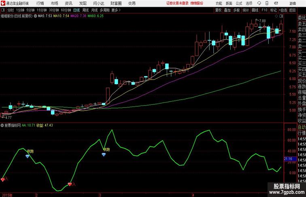Open the 交易 menu
The width and height of the screenshot is (306, 197).
pyautogui.click(x=132, y=3)
